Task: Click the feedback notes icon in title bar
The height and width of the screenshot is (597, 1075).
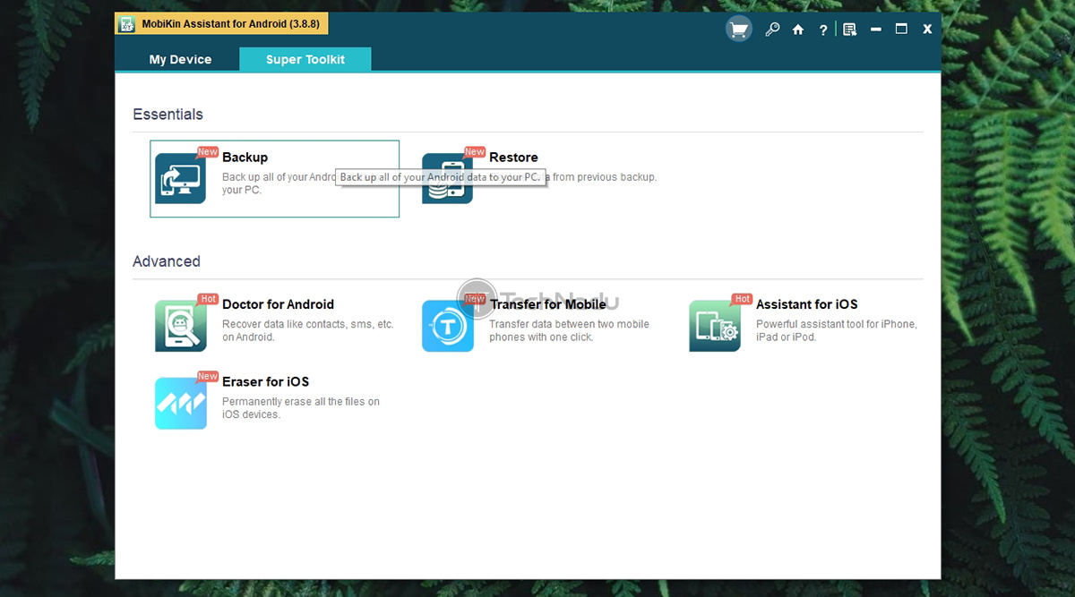Action: pos(850,30)
